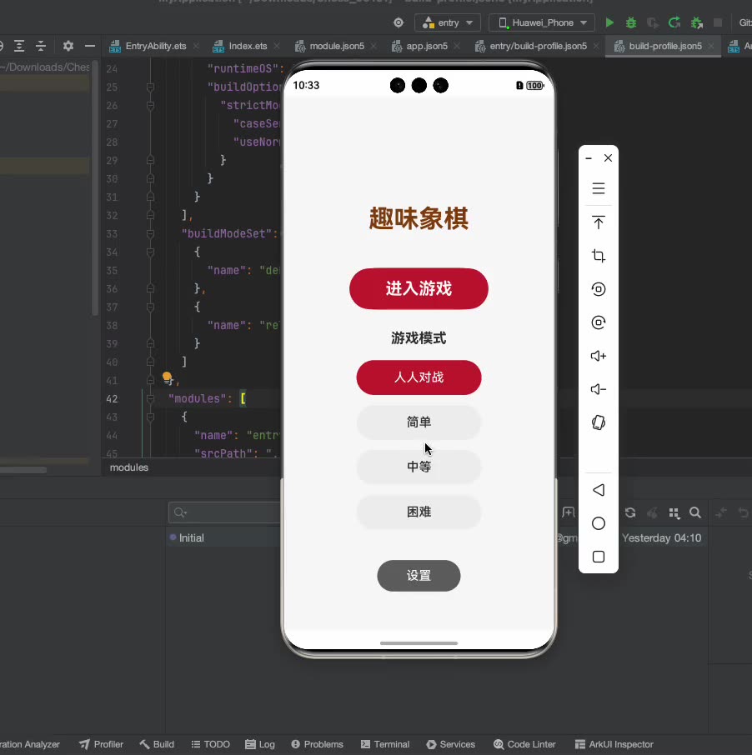Take a screenshot with the crop icon

pyautogui.click(x=598, y=256)
